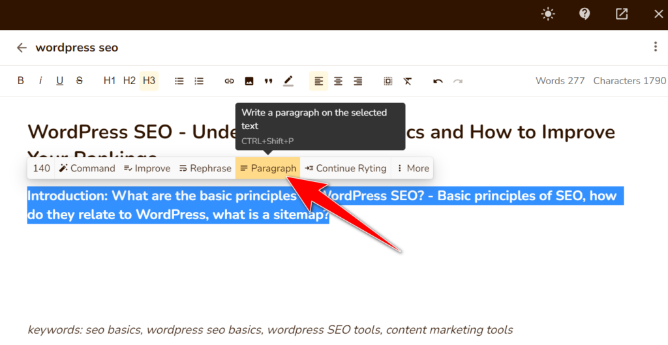Toggle bold formatting
This screenshot has height=345, width=668.
[x=20, y=80]
